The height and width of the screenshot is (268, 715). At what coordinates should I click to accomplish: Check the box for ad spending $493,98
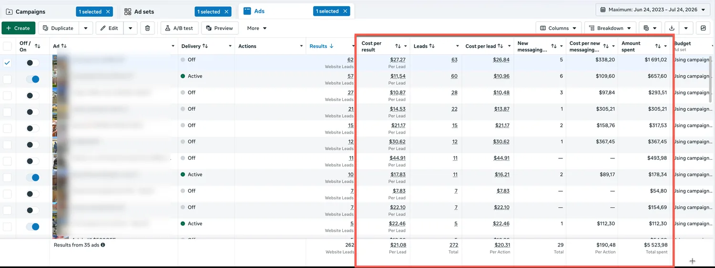[7, 161]
